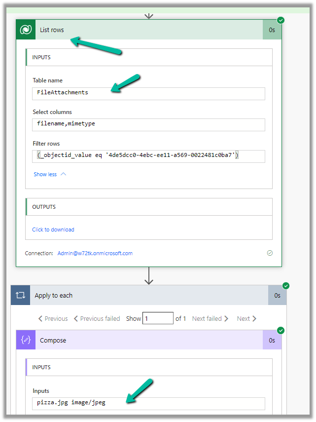Collapse the Apply to each header
316x422 pixels.
(148, 295)
